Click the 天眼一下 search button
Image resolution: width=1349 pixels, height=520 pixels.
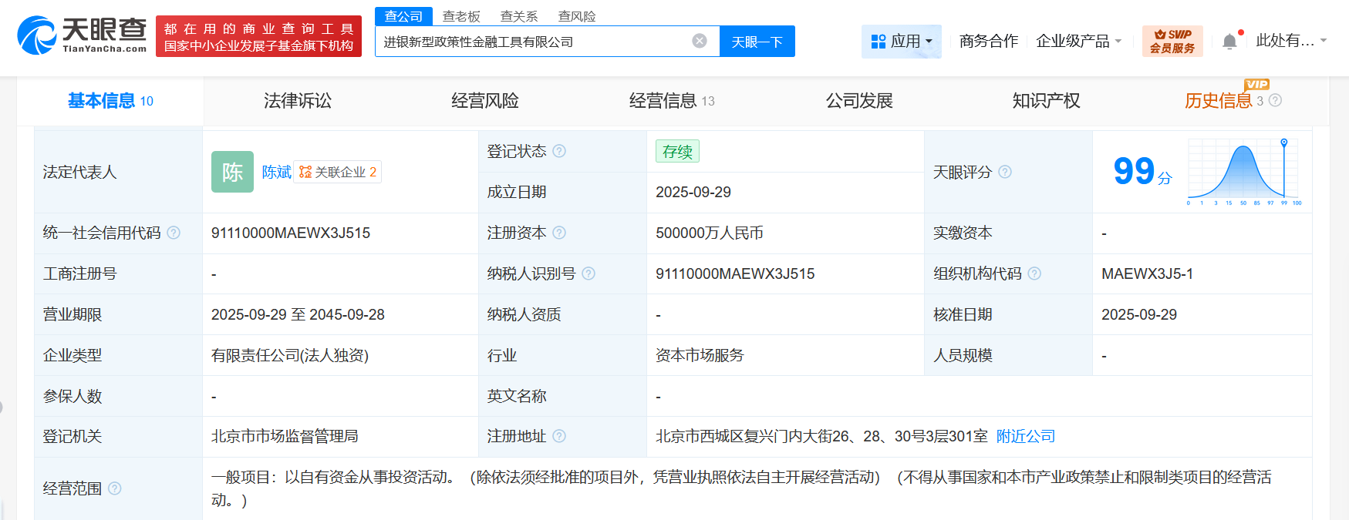757,42
